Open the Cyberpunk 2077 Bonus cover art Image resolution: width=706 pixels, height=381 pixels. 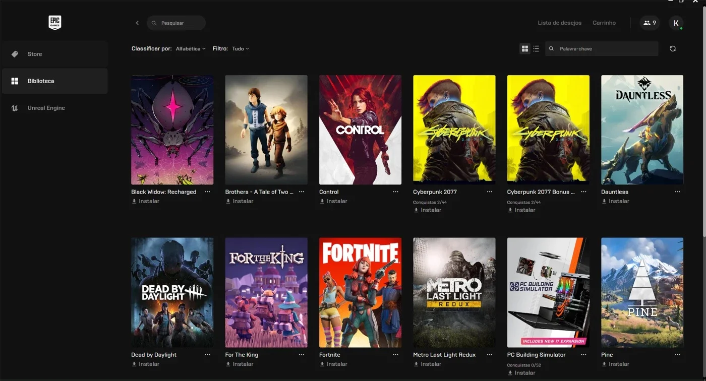(x=548, y=130)
